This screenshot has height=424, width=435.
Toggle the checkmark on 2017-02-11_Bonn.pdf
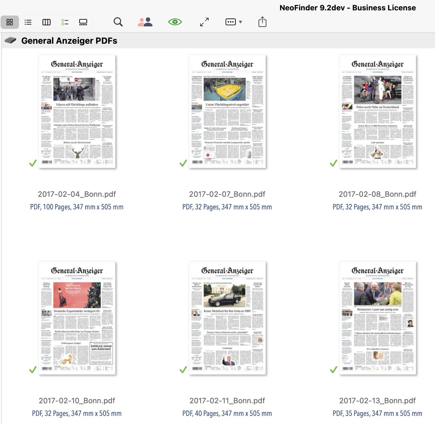pos(183,370)
